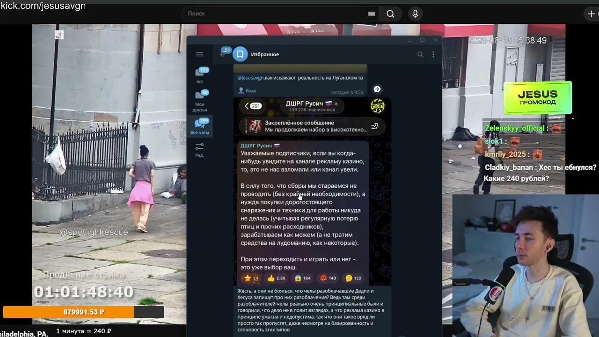This screenshot has width=599, height=337.
Task: Minimize the Telegram window
Action: (x=409, y=41)
